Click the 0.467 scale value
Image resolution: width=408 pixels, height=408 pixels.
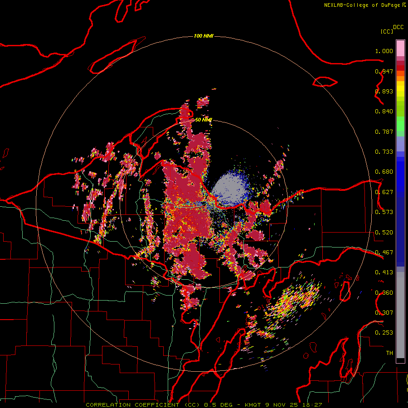pos(384,253)
